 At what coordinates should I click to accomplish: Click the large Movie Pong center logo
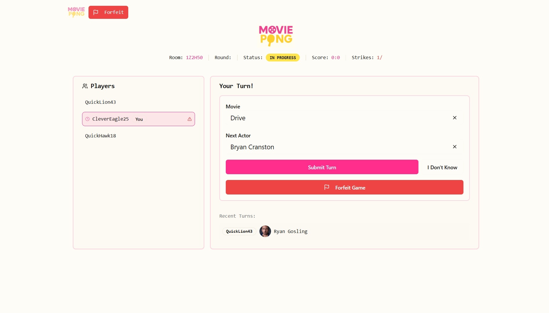click(276, 36)
